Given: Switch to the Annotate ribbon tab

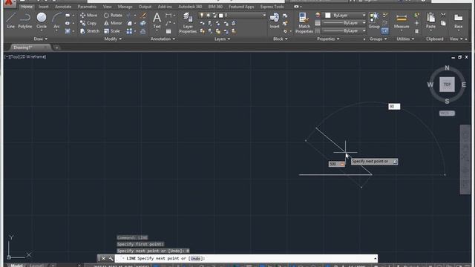Looking at the screenshot, I should (63, 7).
